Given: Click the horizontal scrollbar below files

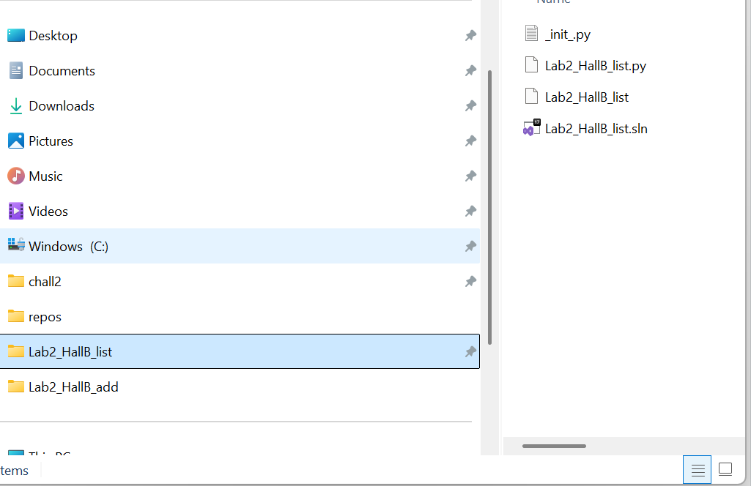Looking at the screenshot, I should tap(554, 446).
